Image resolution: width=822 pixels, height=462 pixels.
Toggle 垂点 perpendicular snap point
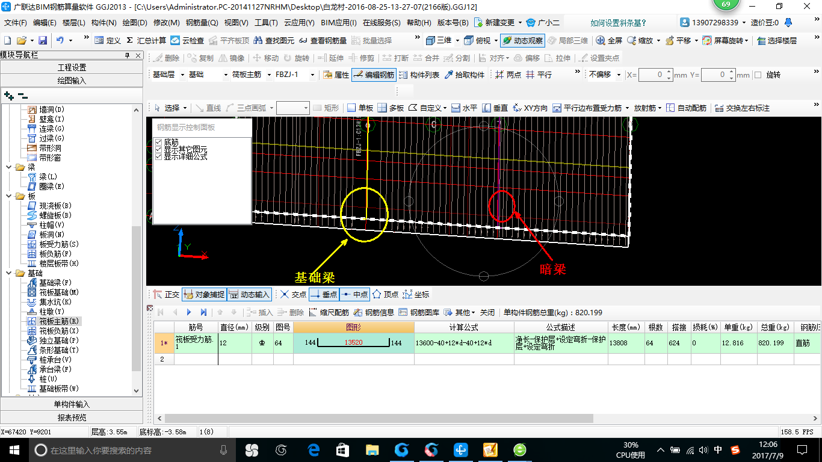tap(324, 295)
